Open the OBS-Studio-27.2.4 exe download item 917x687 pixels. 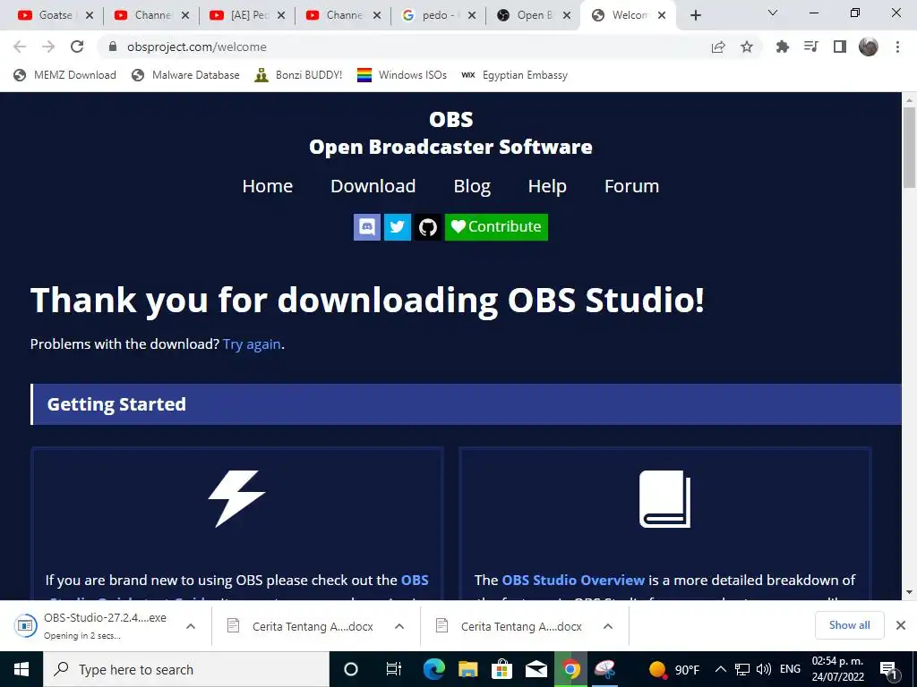tap(93, 625)
